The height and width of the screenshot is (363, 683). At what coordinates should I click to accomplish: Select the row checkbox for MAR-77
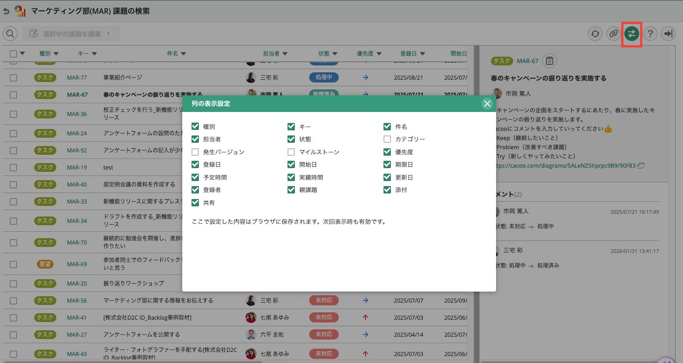click(x=13, y=78)
